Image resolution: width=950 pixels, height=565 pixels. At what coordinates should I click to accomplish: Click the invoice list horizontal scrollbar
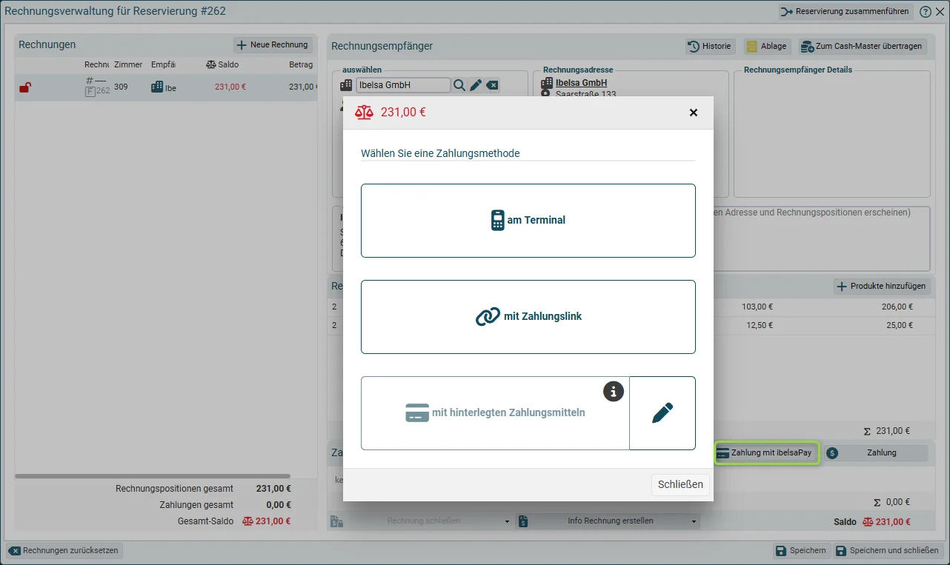point(153,476)
